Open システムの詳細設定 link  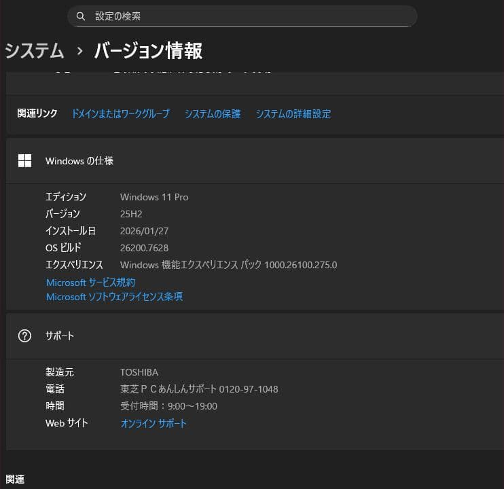(x=293, y=114)
